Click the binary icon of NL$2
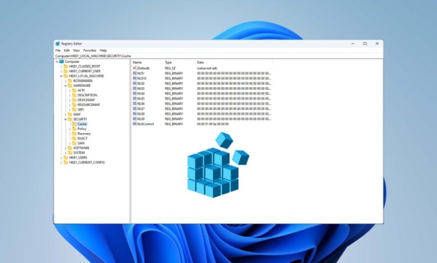 click(x=134, y=83)
